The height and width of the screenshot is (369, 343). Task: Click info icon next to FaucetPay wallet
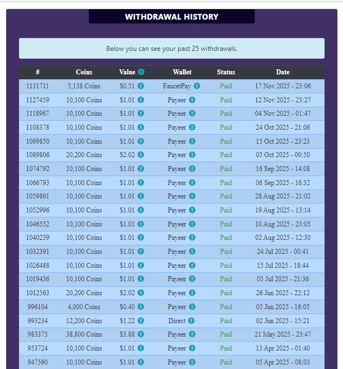[x=197, y=86]
